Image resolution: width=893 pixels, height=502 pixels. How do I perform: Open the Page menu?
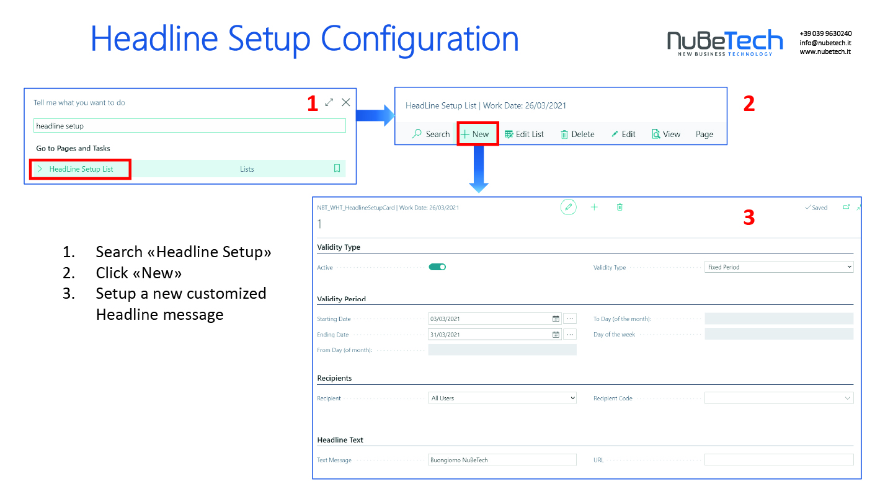click(704, 134)
